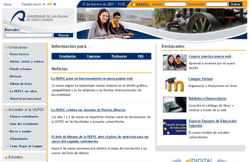Screen dimensions: 249x162
Task: Open Material promocional menu item
Action: 25,99
